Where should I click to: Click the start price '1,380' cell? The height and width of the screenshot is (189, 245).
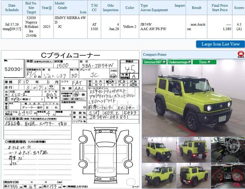pyautogui.click(x=220, y=27)
